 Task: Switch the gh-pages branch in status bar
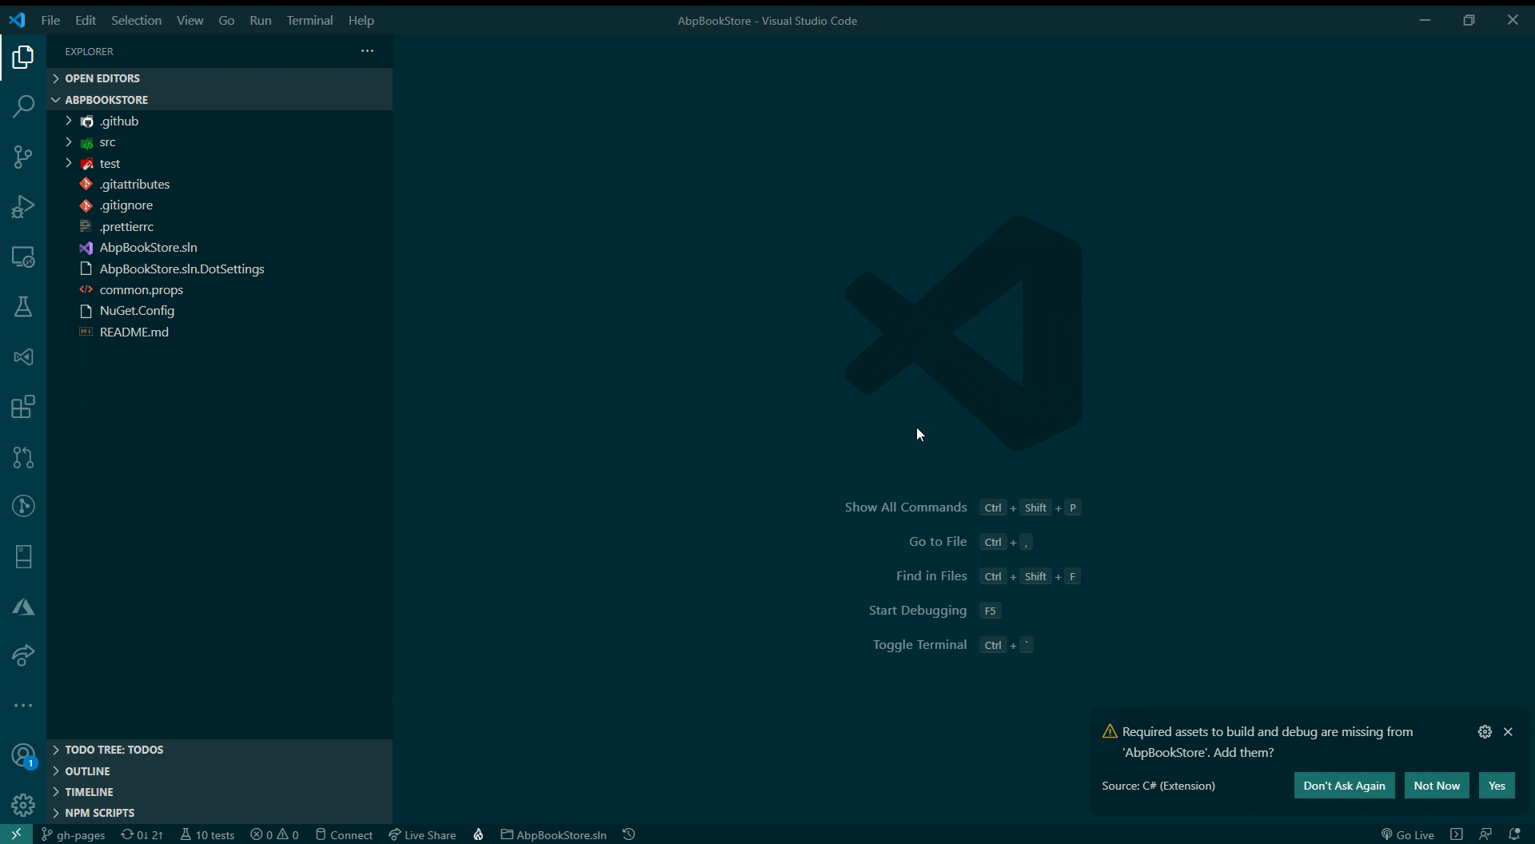click(x=74, y=834)
